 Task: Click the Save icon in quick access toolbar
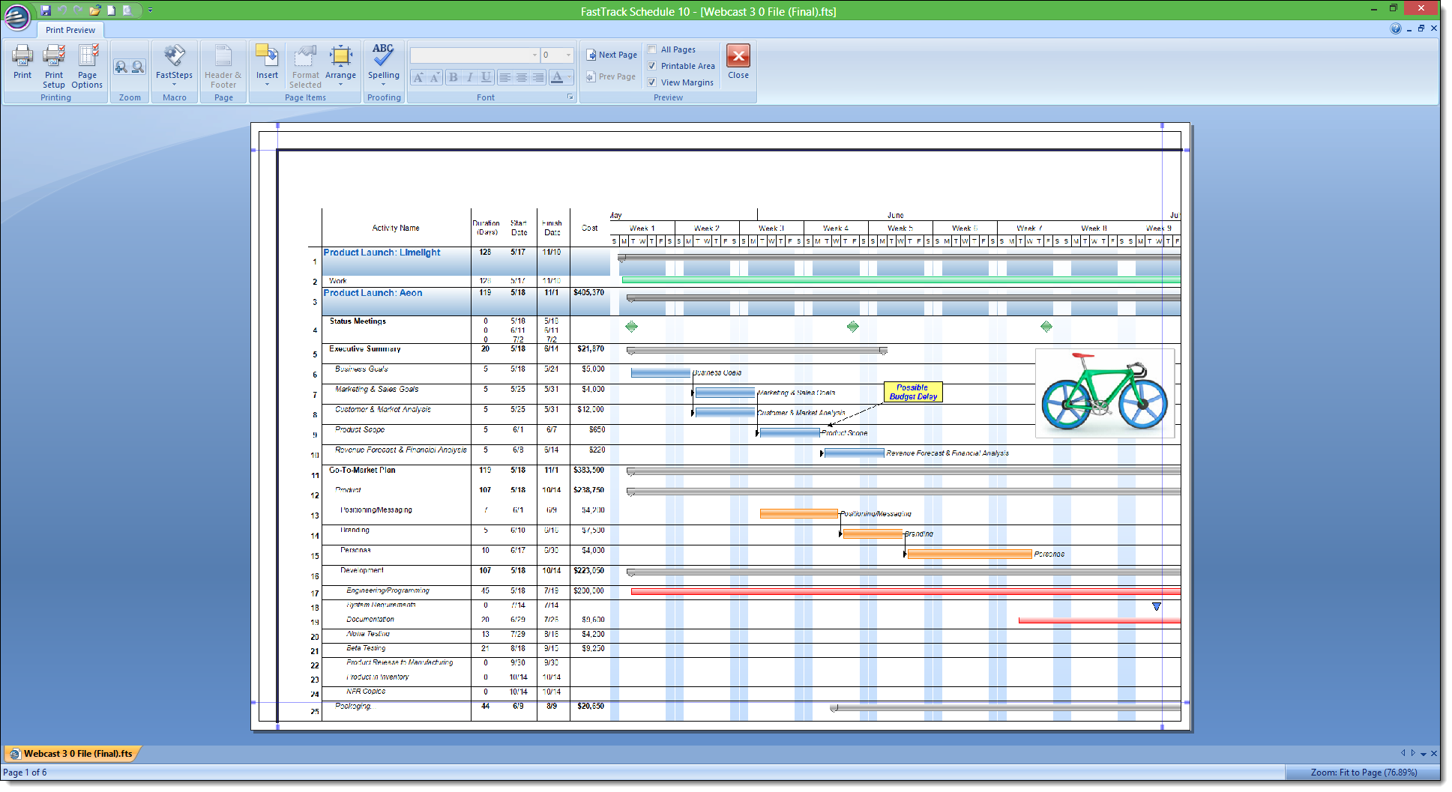tap(46, 10)
